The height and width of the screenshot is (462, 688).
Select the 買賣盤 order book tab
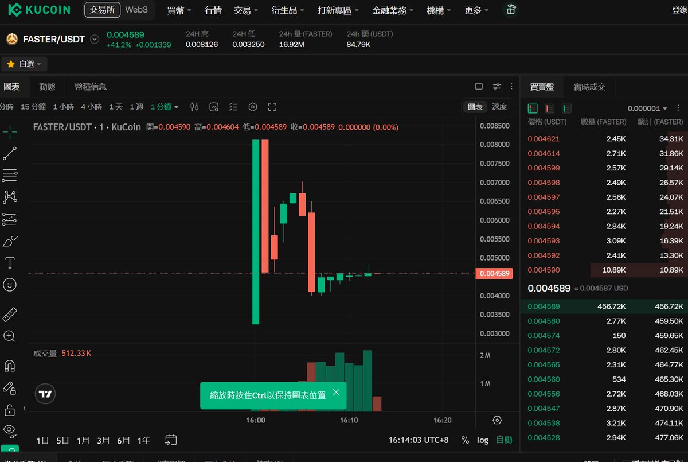click(x=542, y=87)
